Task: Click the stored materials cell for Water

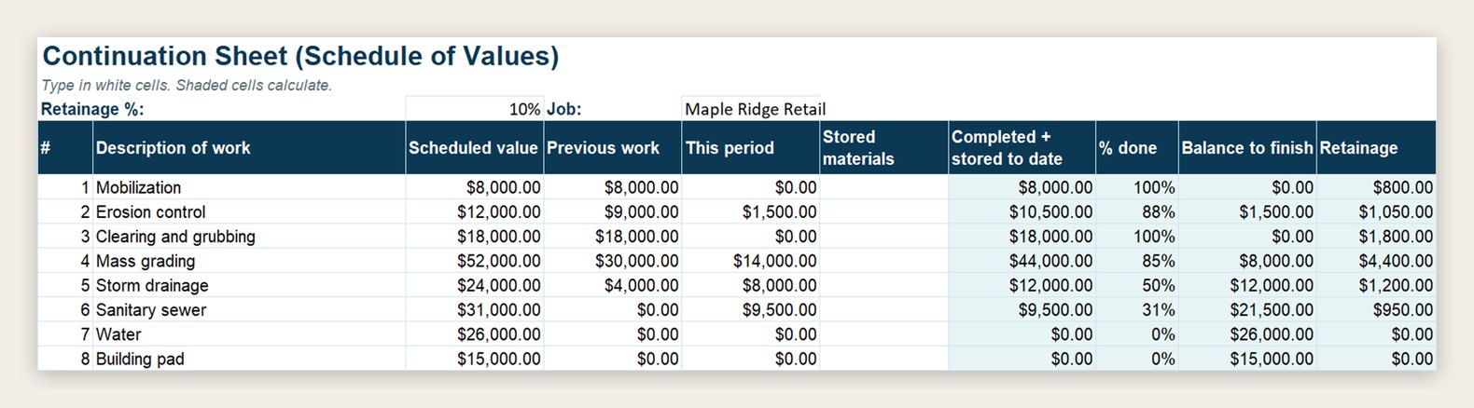Action: tap(883, 333)
